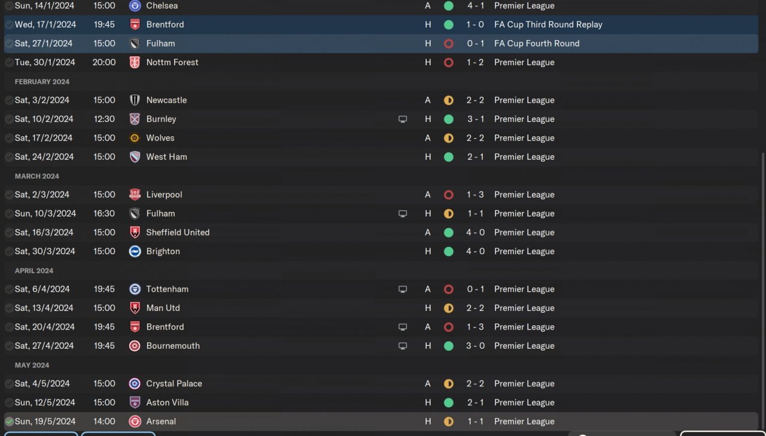Open the Sheffield United badge icon
Screen dimensions: 766x436
point(135,232)
